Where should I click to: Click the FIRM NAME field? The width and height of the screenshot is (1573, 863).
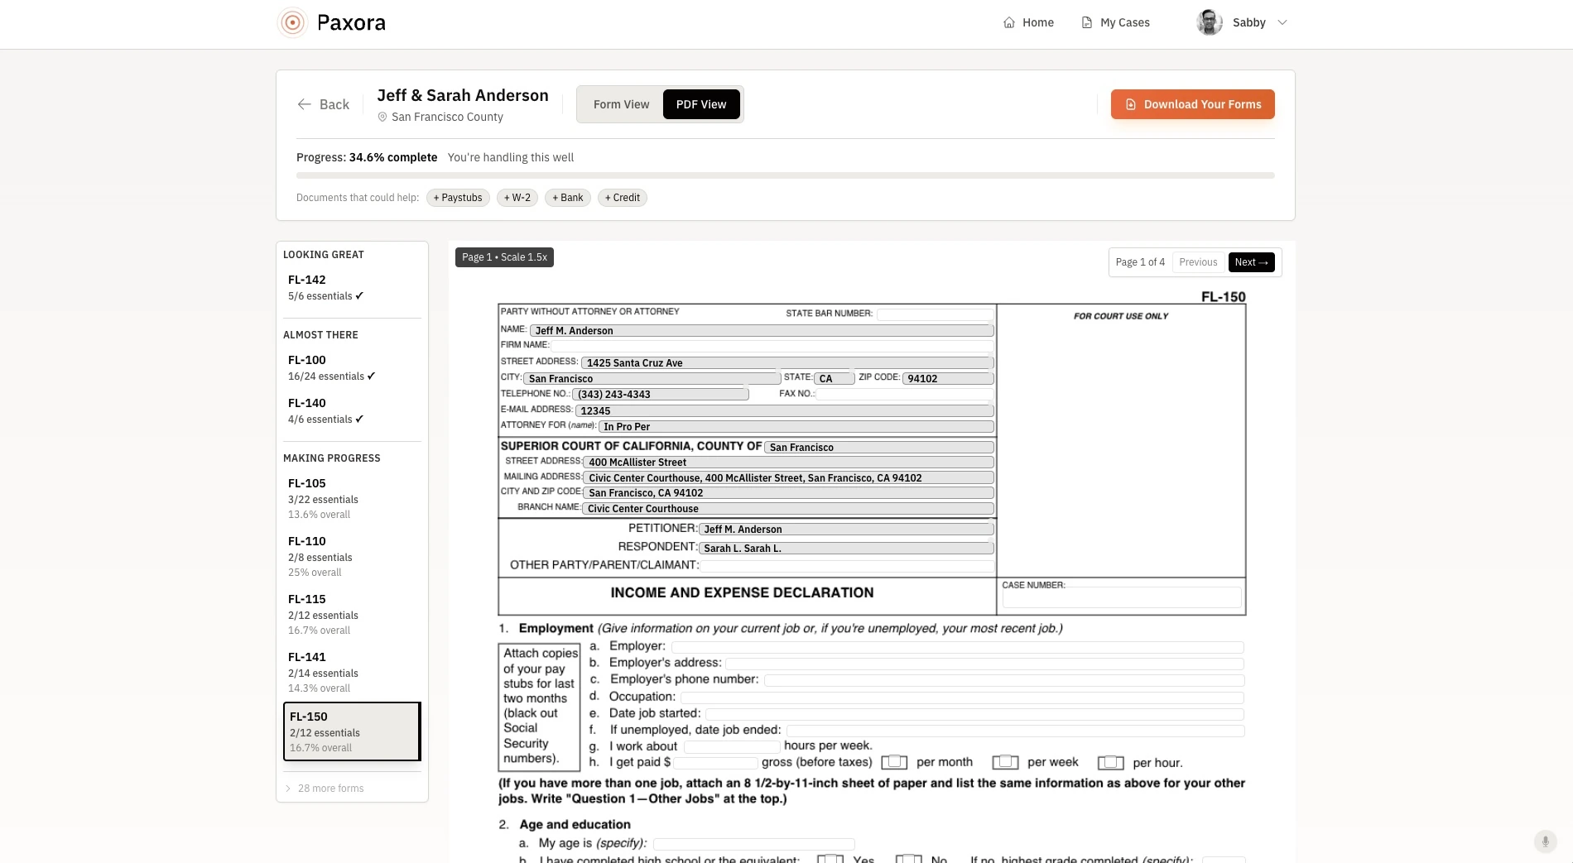click(x=772, y=345)
